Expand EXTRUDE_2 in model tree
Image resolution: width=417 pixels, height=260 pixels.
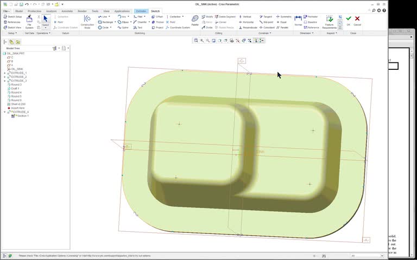click(x=4, y=77)
